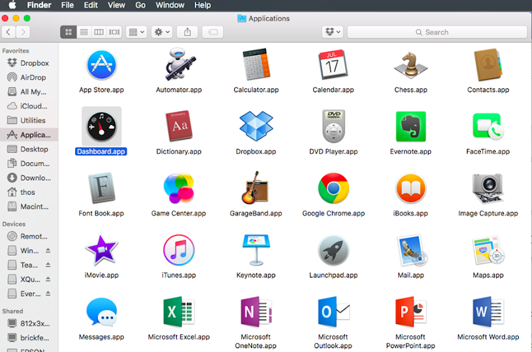This screenshot has height=352, width=532.
Task: Open the File menu
Action: pyautogui.click(x=68, y=5)
